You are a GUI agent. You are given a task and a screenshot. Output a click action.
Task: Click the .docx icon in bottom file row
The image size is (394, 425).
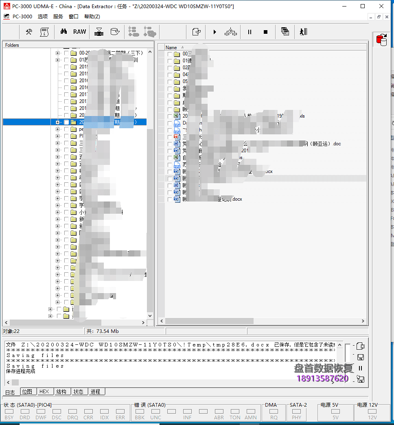[x=177, y=199]
